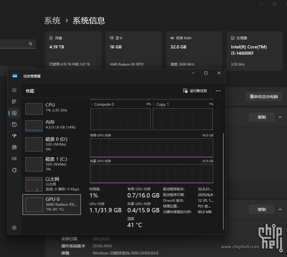Image resolution: width=287 pixels, height=257 pixels.
Task: Select 以太网 Ethernet performance item
Action: (x=52, y=184)
